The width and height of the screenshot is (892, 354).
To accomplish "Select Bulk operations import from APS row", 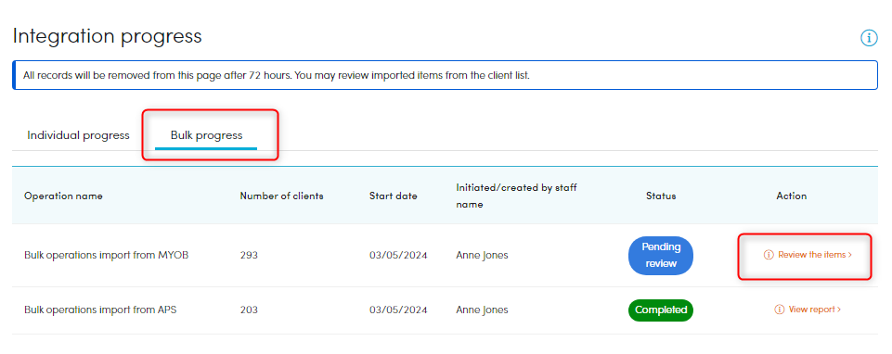I will coord(445,310).
